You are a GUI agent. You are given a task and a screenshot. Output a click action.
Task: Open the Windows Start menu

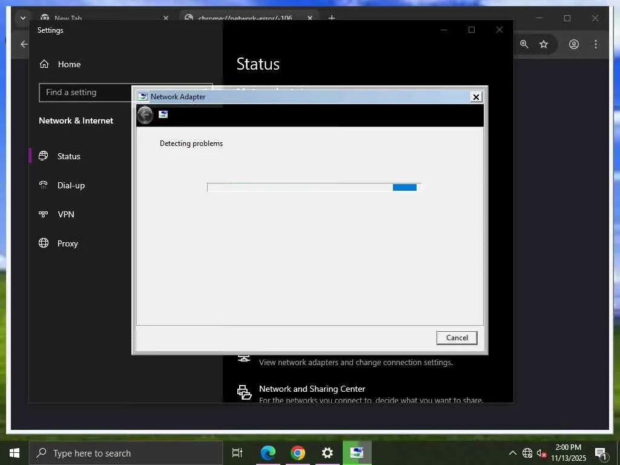[15, 453]
